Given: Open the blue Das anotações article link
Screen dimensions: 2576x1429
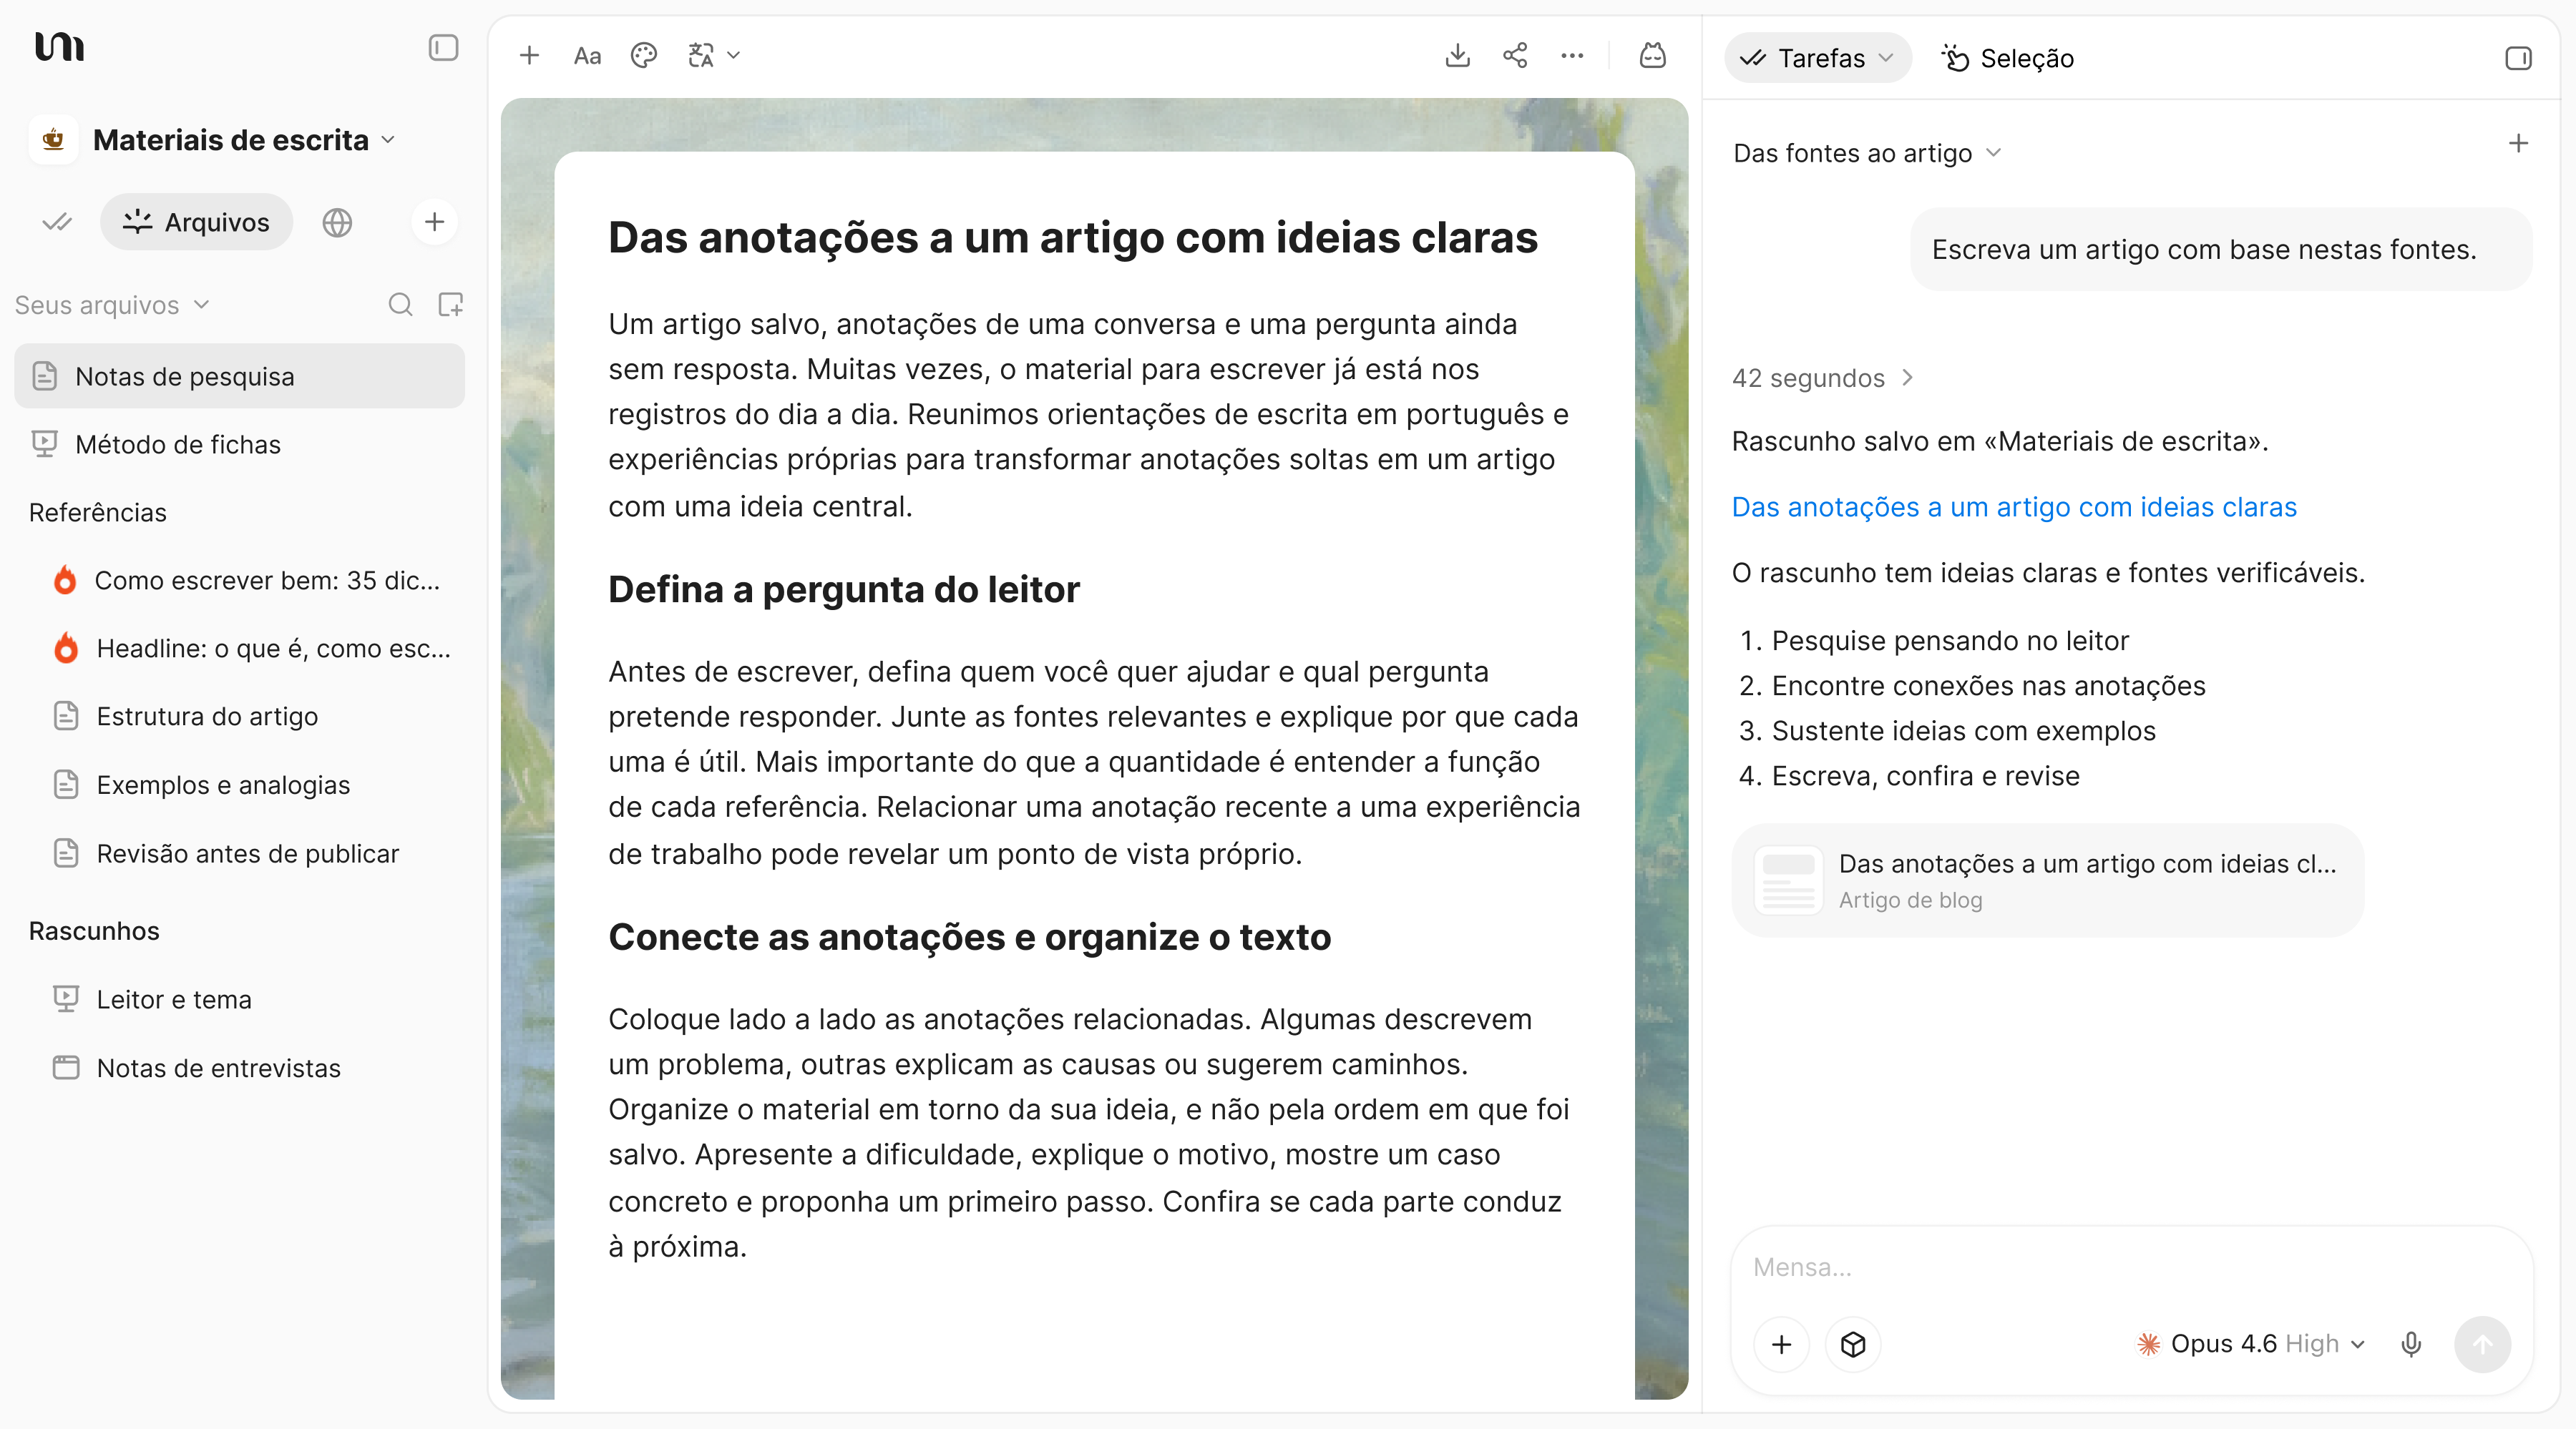Looking at the screenshot, I should pyautogui.click(x=2014, y=508).
